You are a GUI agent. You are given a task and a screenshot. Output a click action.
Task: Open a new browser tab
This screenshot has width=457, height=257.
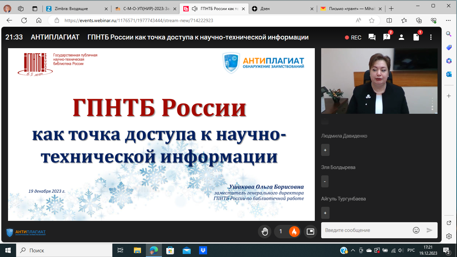pyautogui.click(x=391, y=9)
